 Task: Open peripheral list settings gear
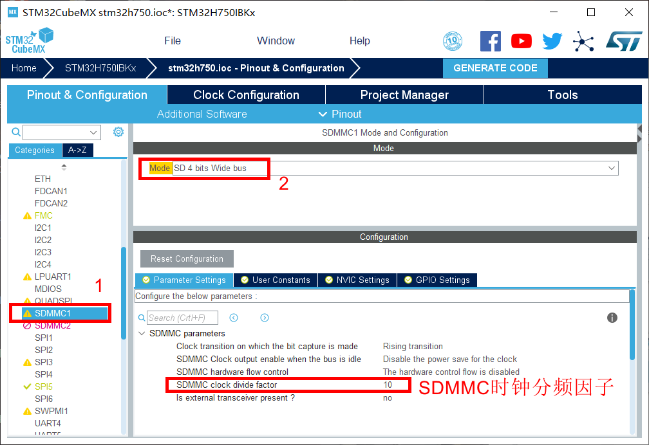(118, 132)
